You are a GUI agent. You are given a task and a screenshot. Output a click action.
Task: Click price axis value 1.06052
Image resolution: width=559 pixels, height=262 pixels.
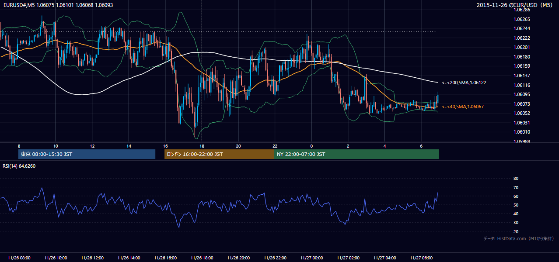pyautogui.click(x=521, y=113)
